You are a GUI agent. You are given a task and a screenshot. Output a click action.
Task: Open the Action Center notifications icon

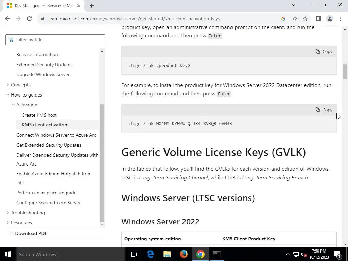coord(337,254)
